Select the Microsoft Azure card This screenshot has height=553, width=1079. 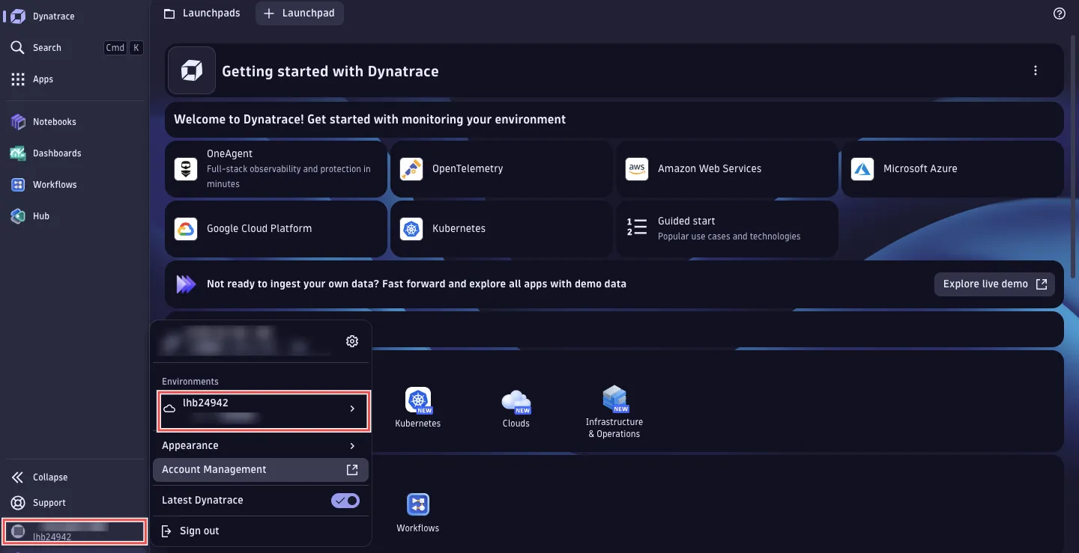[x=952, y=169]
